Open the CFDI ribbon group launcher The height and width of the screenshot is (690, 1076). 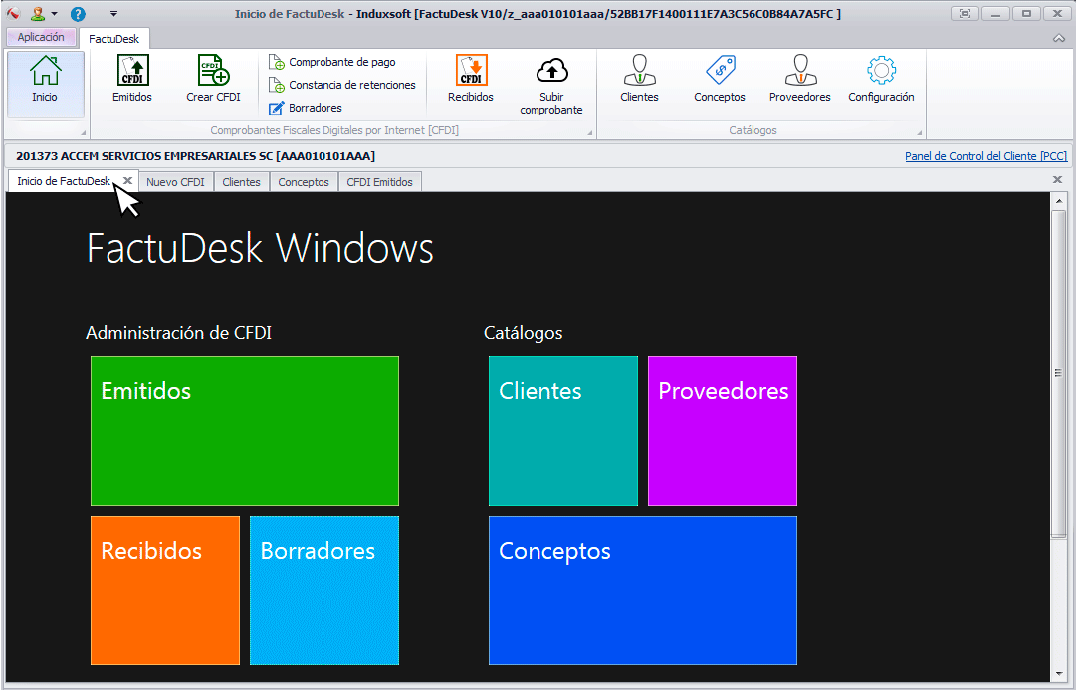pyautogui.click(x=589, y=132)
